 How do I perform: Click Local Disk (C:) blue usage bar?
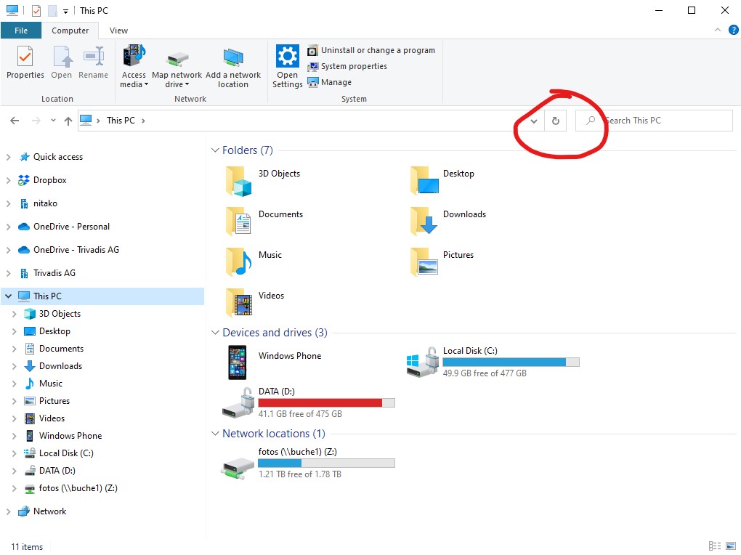coord(511,362)
